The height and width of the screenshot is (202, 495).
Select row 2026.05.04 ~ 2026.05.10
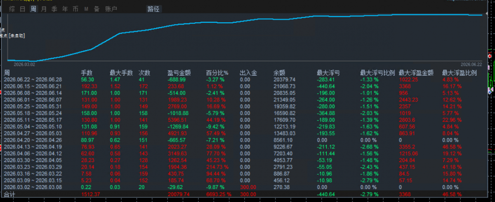(x=243, y=127)
